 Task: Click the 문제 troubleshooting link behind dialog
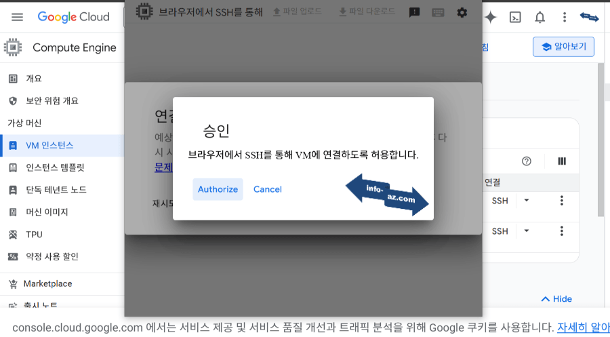click(x=163, y=167)
